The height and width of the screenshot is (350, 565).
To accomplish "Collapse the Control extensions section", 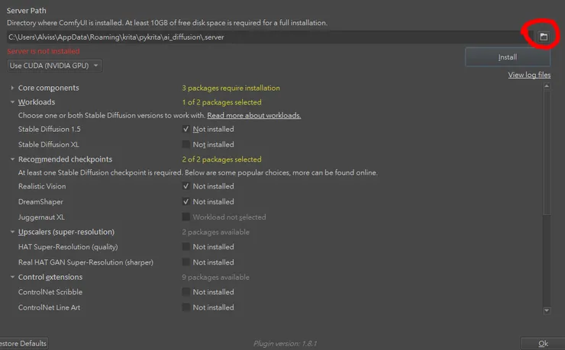I will pyautogui.click(x=13, y=277).
